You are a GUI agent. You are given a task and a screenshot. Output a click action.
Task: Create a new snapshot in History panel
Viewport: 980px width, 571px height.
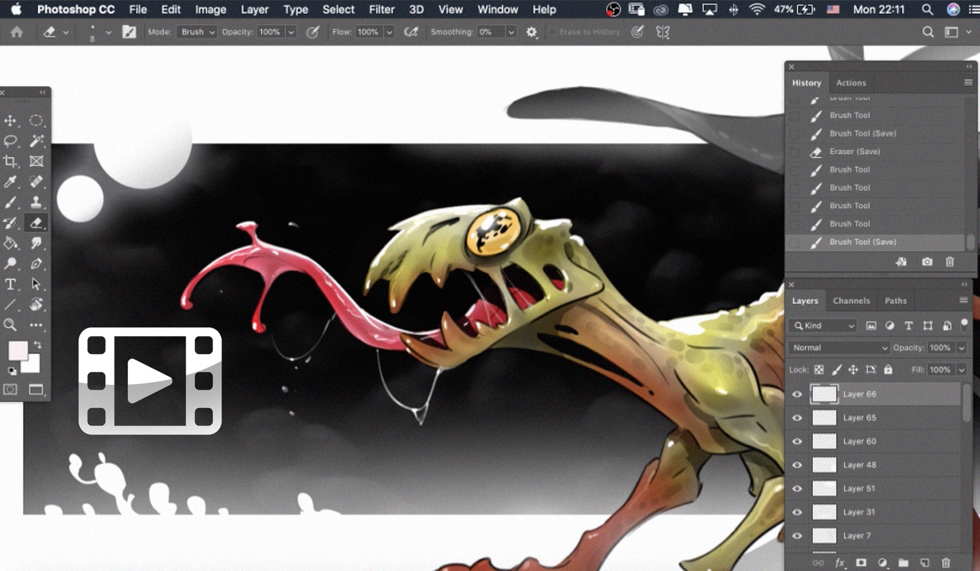pos(927,262)
